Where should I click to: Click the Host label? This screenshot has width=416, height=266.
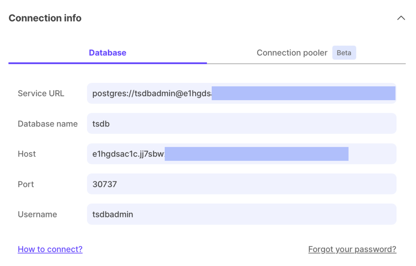coord(27,154)
